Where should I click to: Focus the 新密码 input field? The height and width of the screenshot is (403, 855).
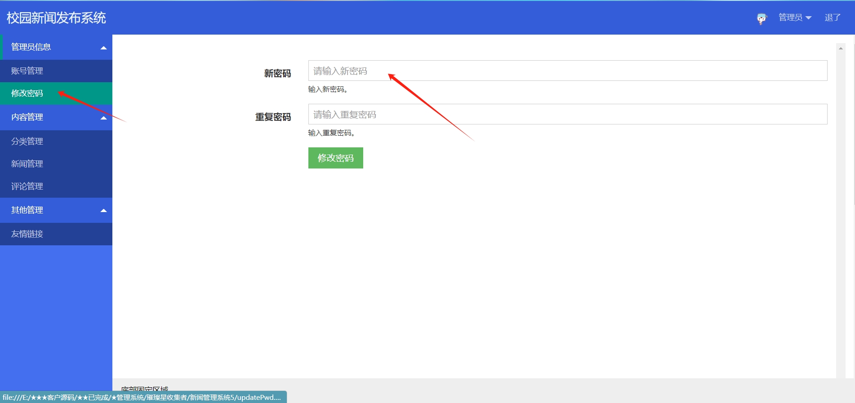pyautogui.click(x=568, y=71)
